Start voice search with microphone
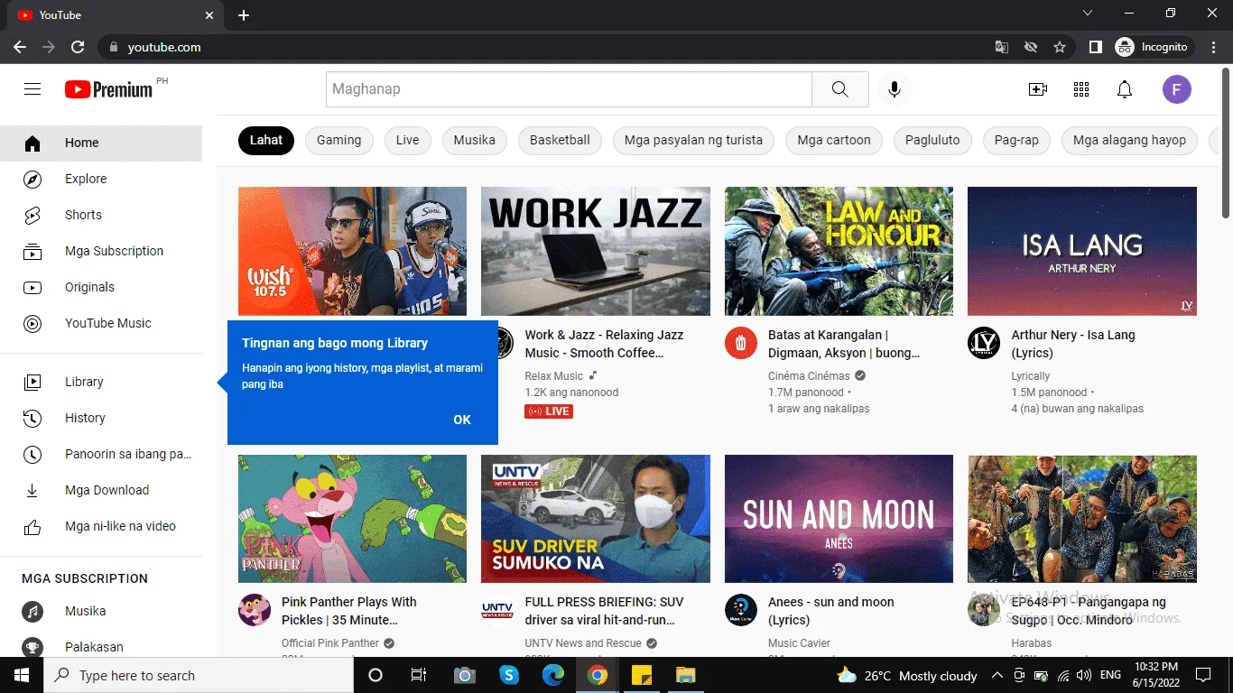The height and width of the screenshot is (693, 1233). point(895,89)
